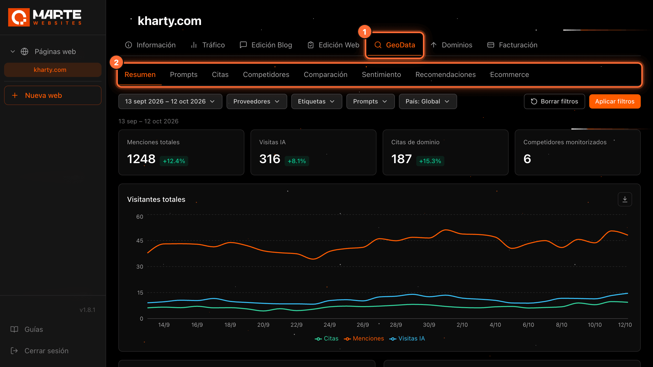Click the Nueva web button
Screen dimensions: 653x367
coord(53,95)
